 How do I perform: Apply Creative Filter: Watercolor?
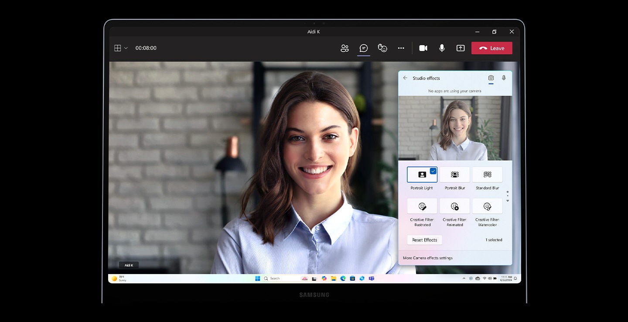(487, 206)
